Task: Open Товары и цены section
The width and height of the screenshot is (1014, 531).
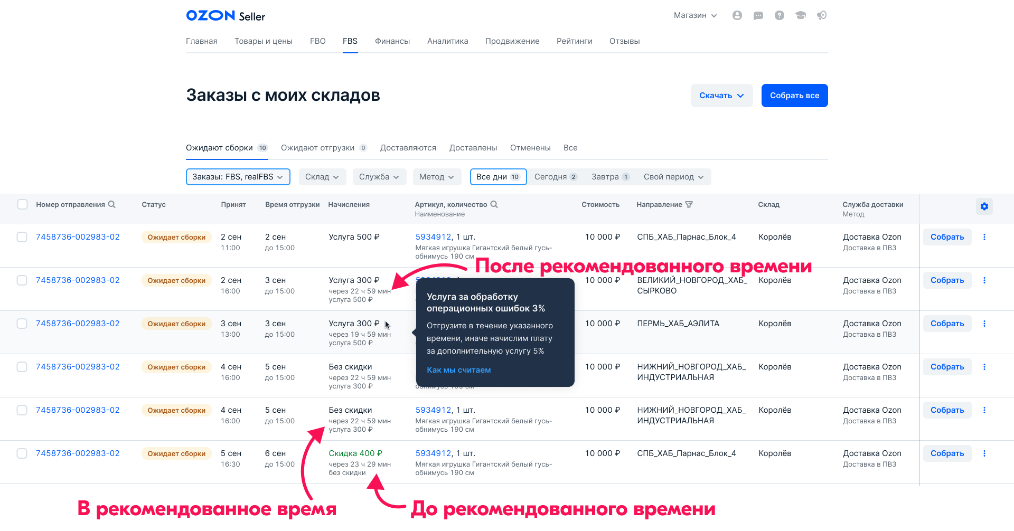Action: point(264,41)
